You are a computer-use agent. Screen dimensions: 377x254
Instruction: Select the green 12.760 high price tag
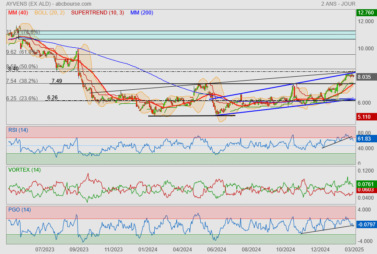[x=365, y=13]
